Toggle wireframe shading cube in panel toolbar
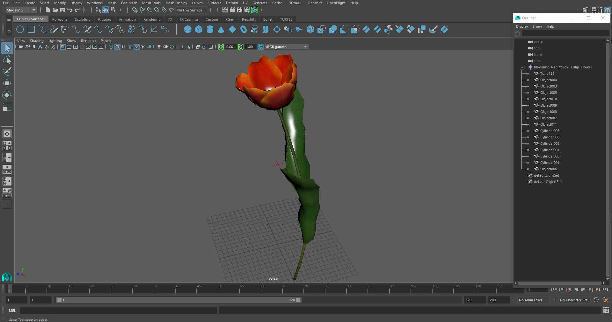The width and height of the screenshot is (612, 322). [111, 47]
